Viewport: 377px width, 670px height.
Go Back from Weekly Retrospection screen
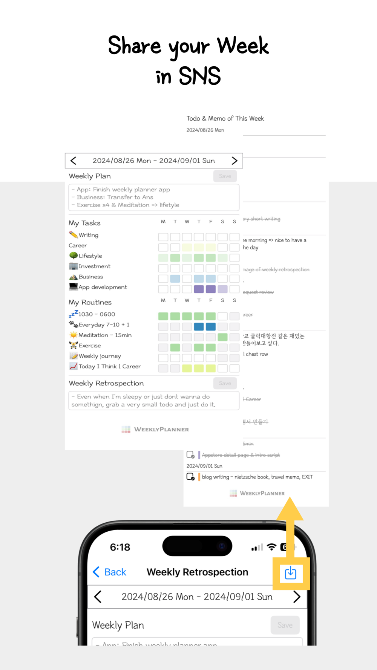pyautogui.click(x=109, y=572)
